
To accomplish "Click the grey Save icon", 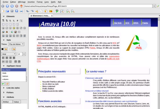I will click(x=12, y=11).
